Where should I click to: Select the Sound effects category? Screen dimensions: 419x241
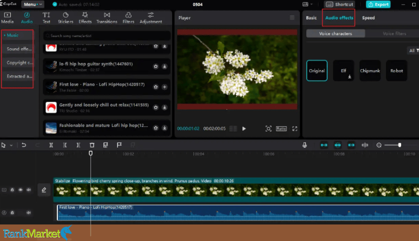coord(18,49)
